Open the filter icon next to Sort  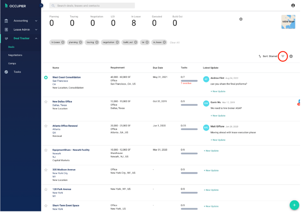coord(283,56)
